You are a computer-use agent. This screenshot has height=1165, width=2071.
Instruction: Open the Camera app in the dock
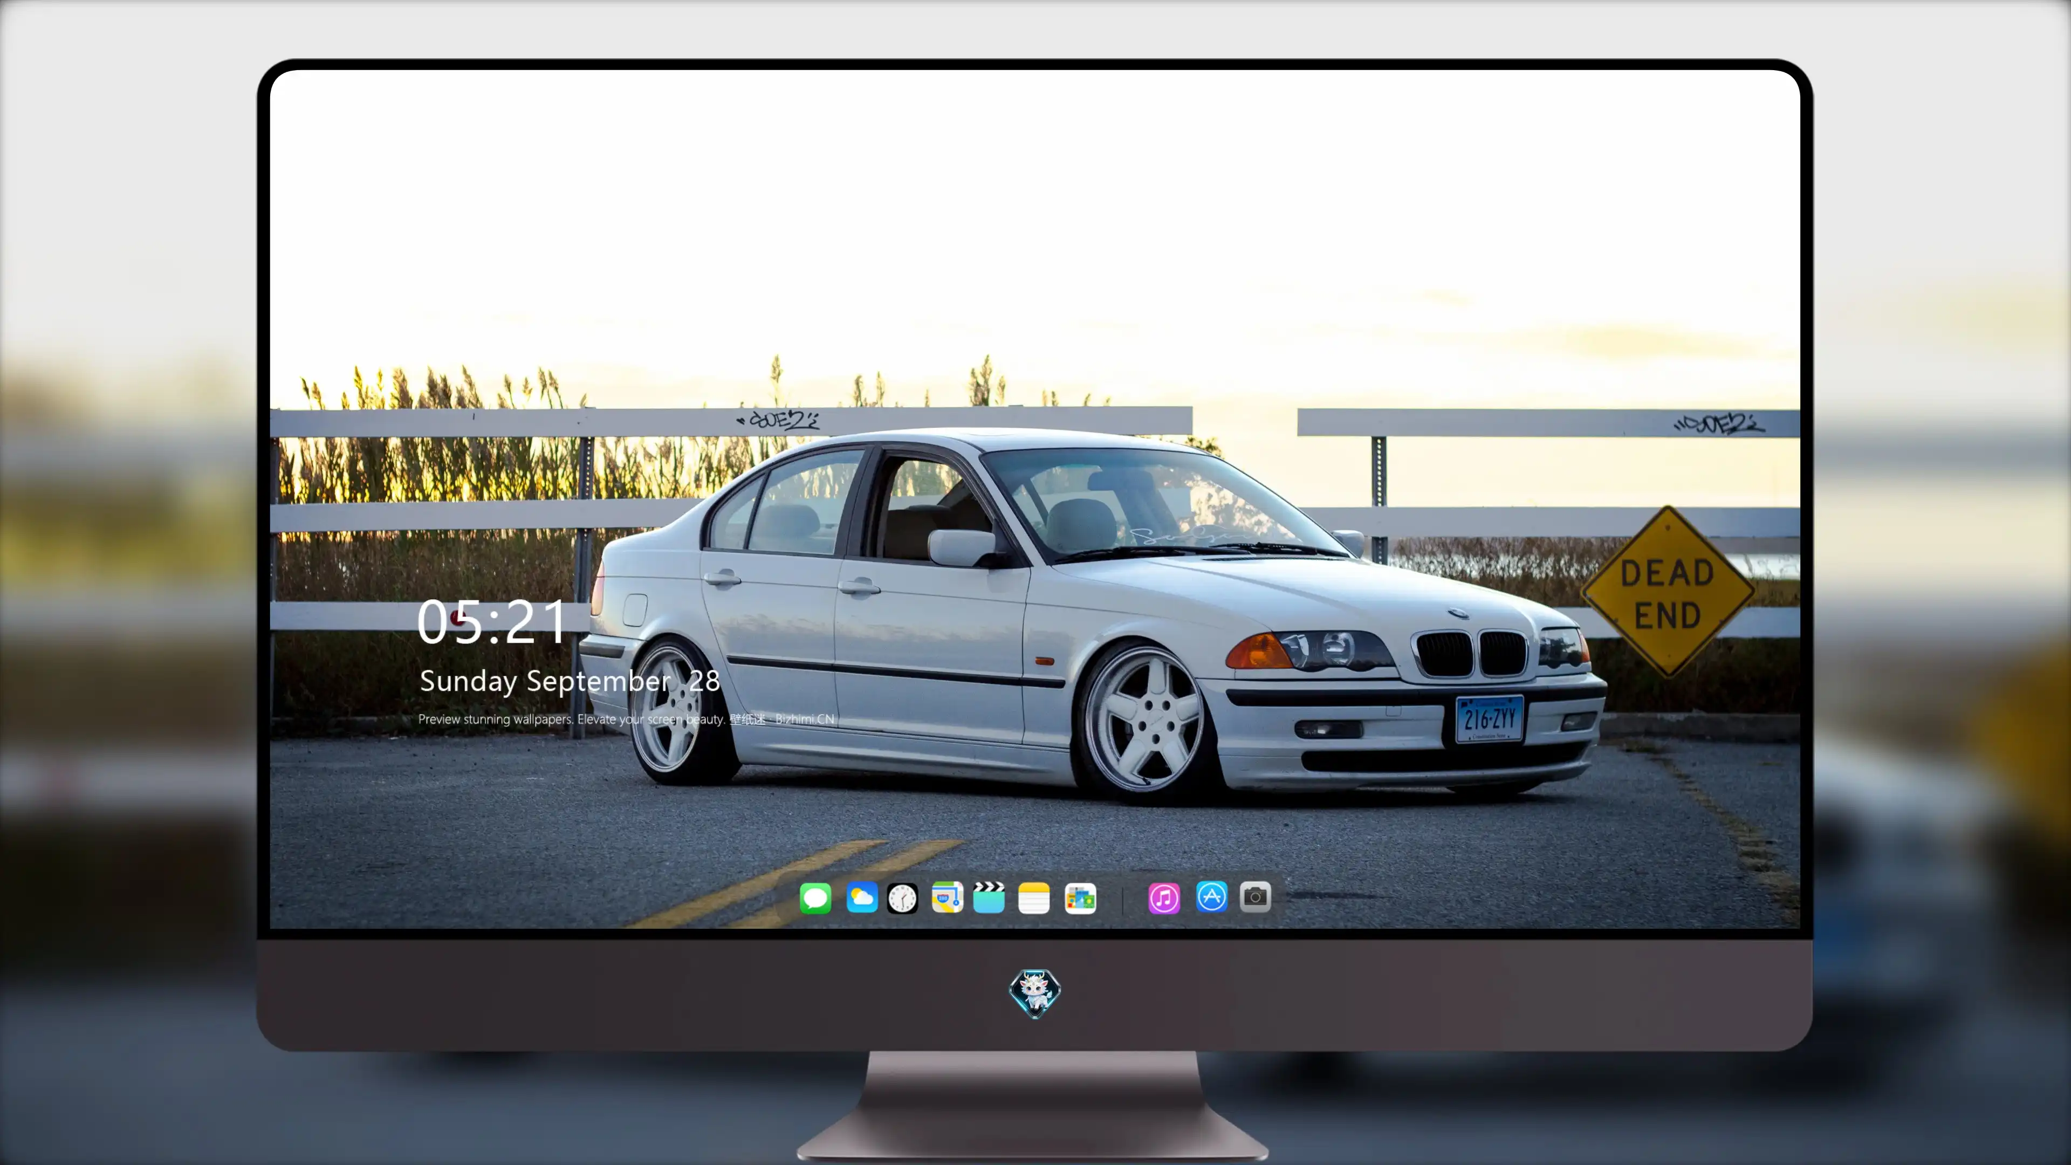click(x=1255, y=896)
